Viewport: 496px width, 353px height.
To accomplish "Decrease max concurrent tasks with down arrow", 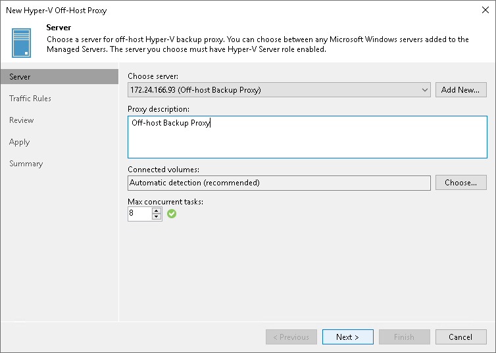I will pyautogui.click(x=157, y=217).
